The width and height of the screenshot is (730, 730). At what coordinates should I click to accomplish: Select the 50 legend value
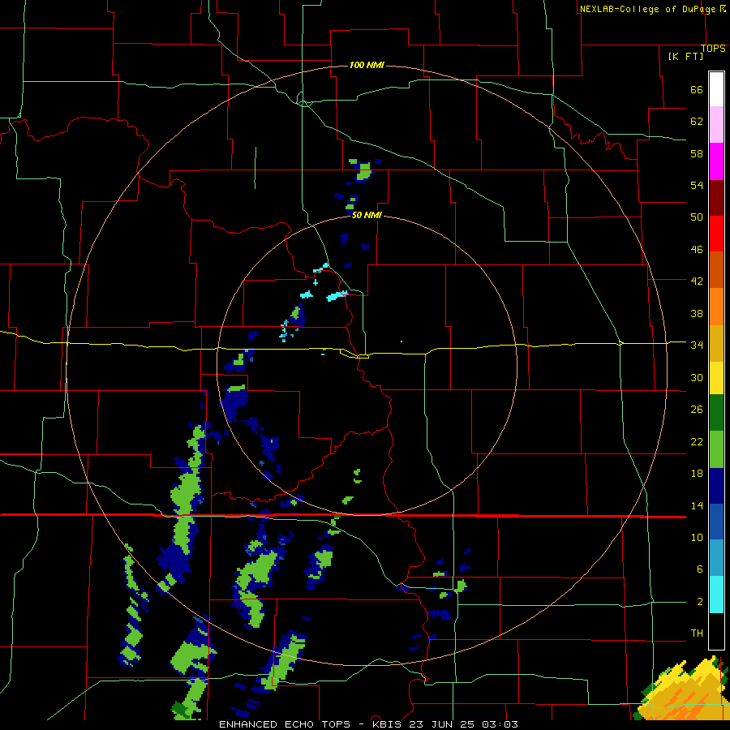(x=697, y=217)
